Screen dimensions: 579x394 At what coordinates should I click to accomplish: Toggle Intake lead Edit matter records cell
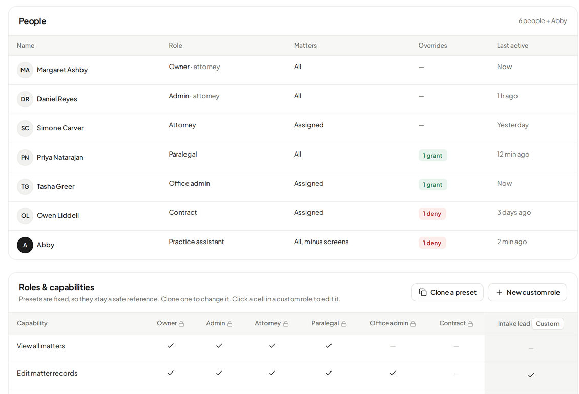(x=531, y=375)
